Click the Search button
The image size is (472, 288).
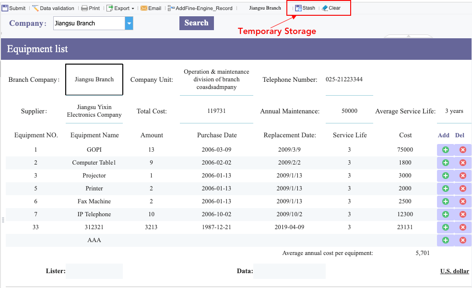click(x=197, y=23)
